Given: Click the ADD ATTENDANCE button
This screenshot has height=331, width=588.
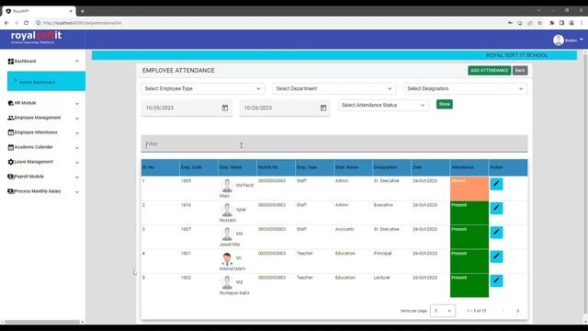Looking at the screenshot, I should [x=489, y=71].
